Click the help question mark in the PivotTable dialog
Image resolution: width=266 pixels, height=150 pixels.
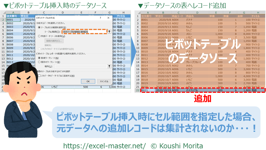(100, 18)
